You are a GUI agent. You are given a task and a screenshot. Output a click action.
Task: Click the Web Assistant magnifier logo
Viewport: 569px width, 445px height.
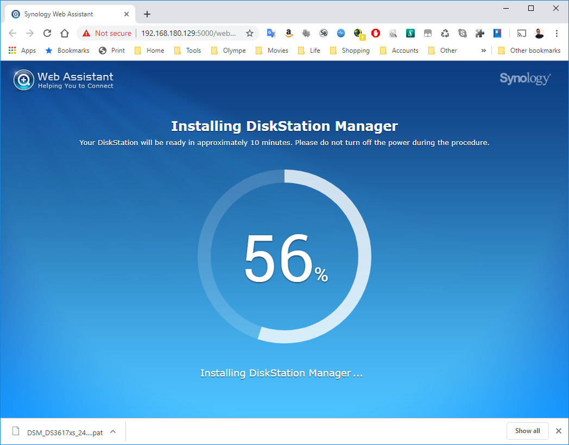tap(23, 80)
